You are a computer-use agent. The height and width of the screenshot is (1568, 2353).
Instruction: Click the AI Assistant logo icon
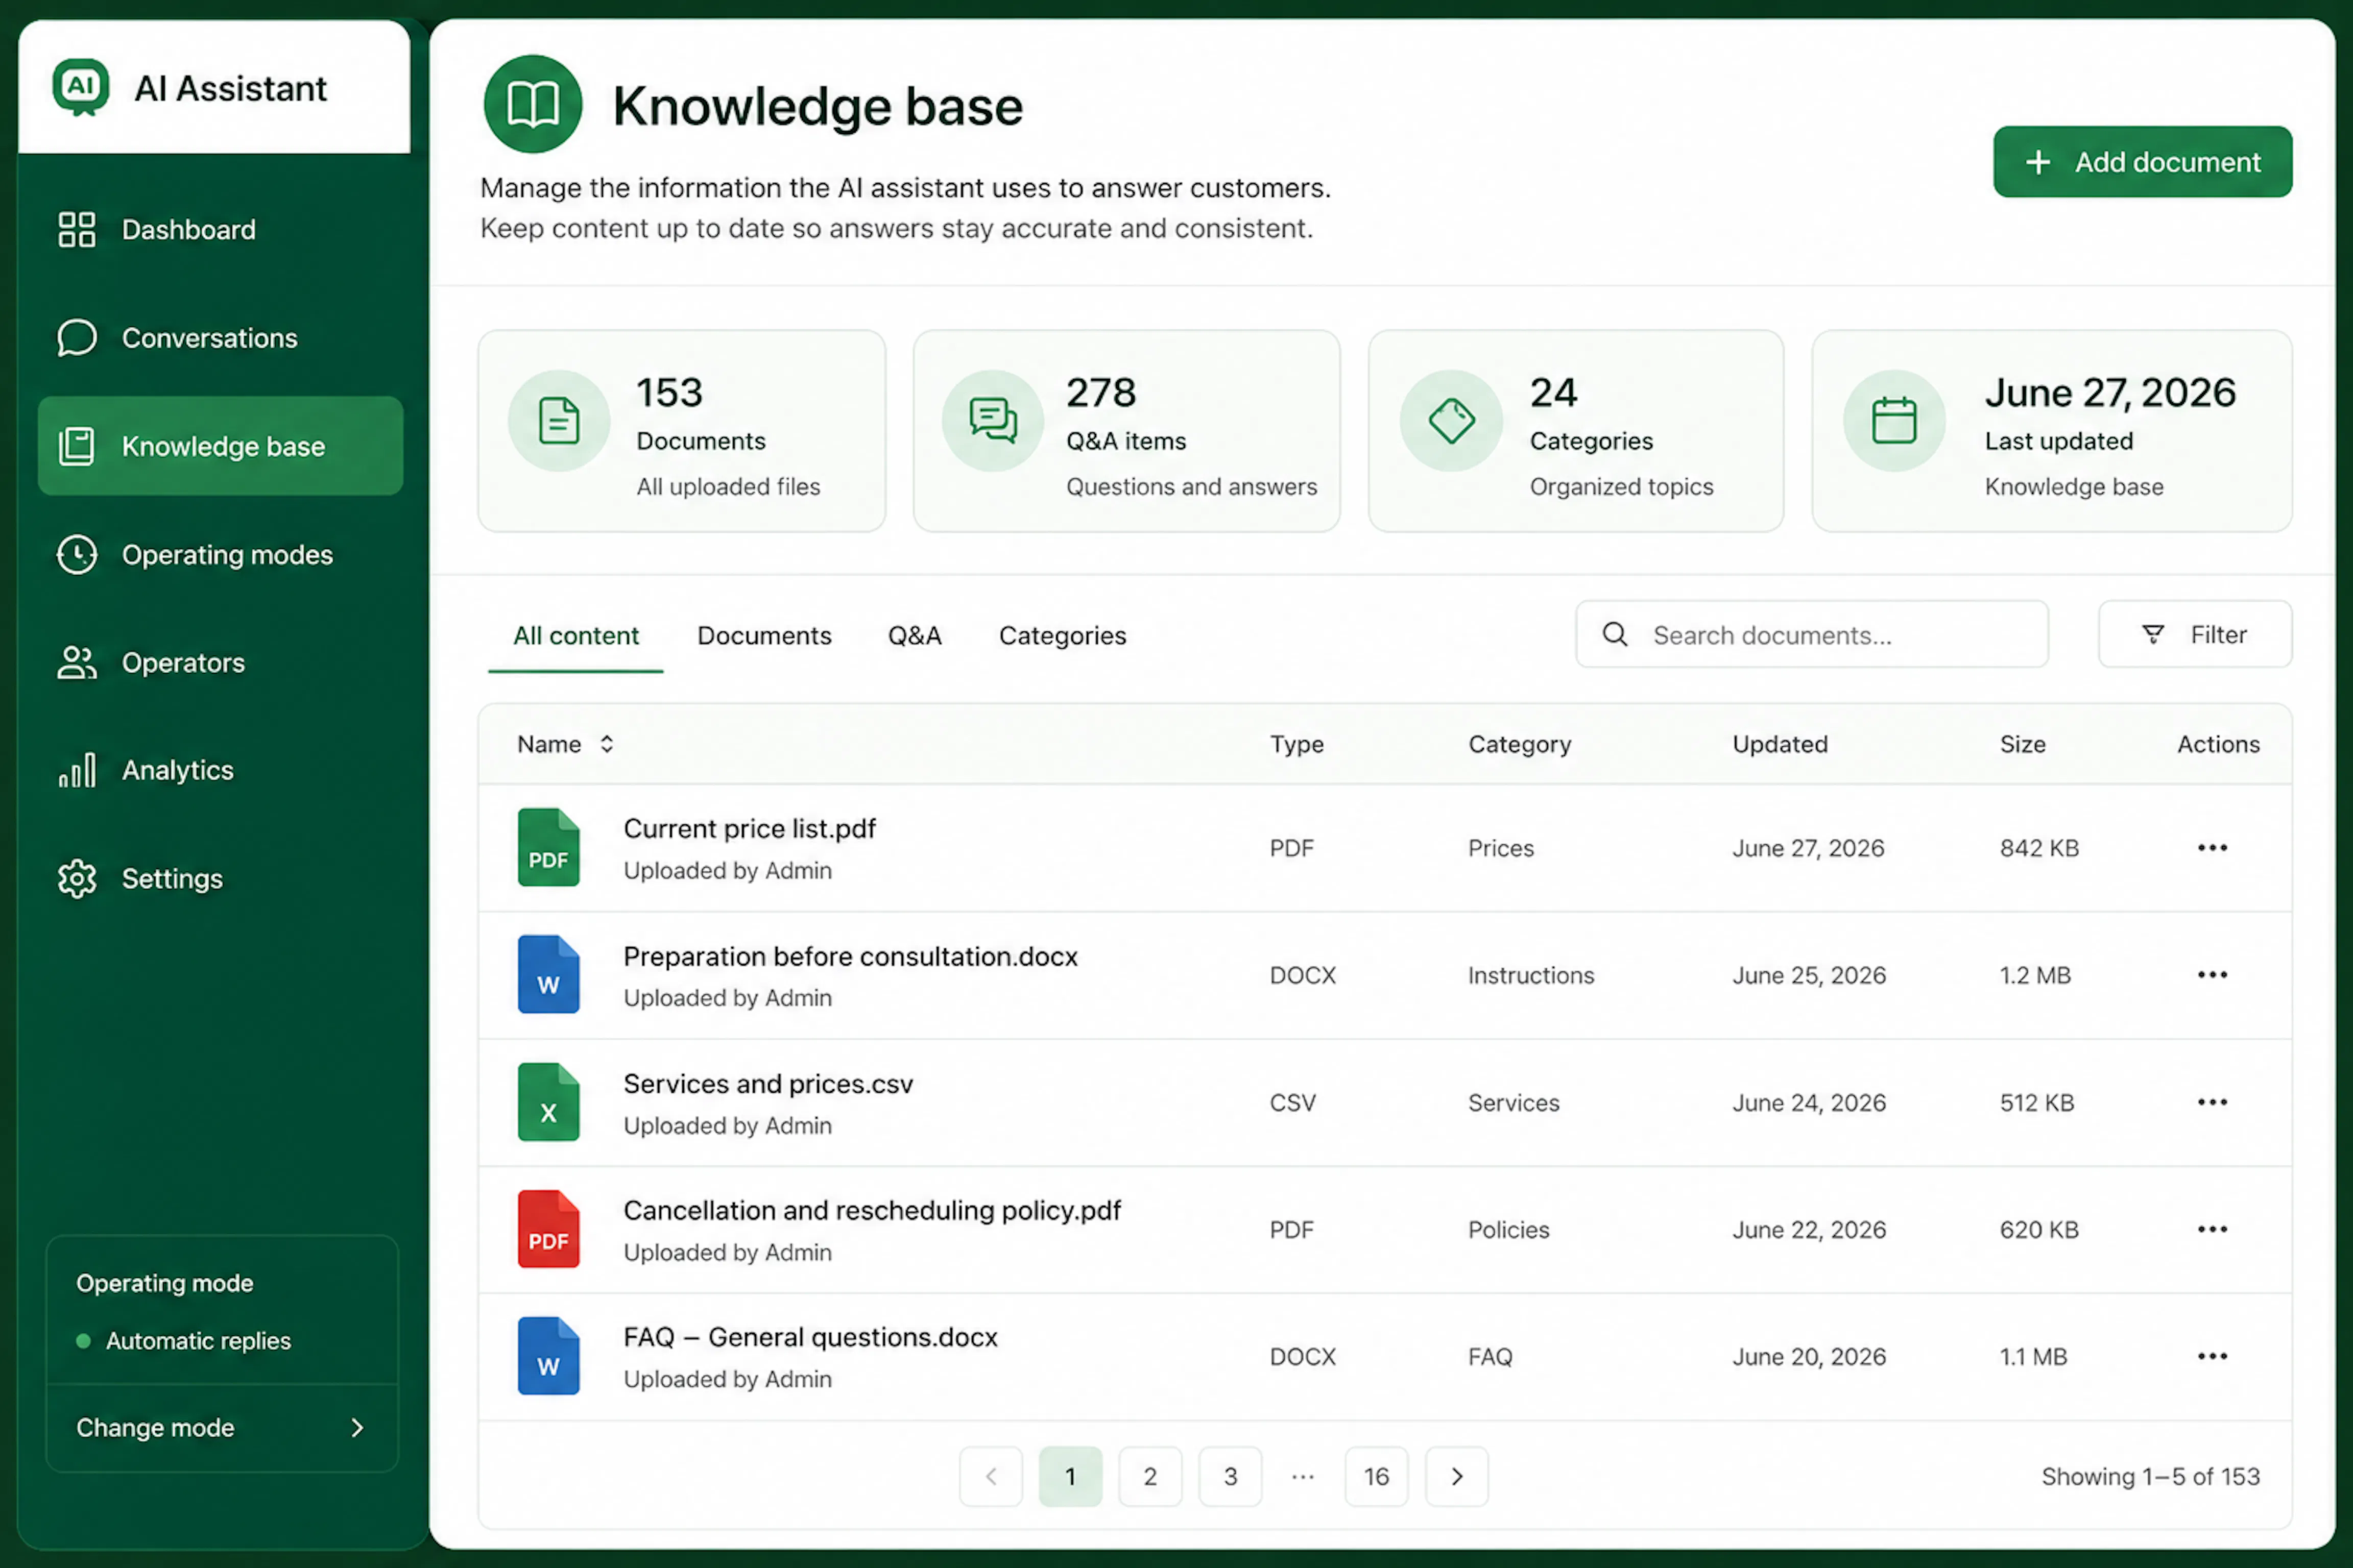(x=81, y=87)
